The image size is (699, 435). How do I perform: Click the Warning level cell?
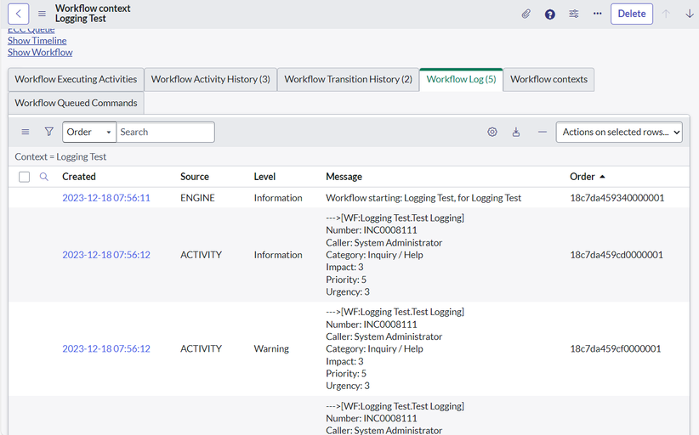271,348
